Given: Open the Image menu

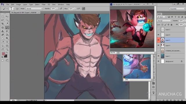Looking at the screenshot, I should 18,5.
